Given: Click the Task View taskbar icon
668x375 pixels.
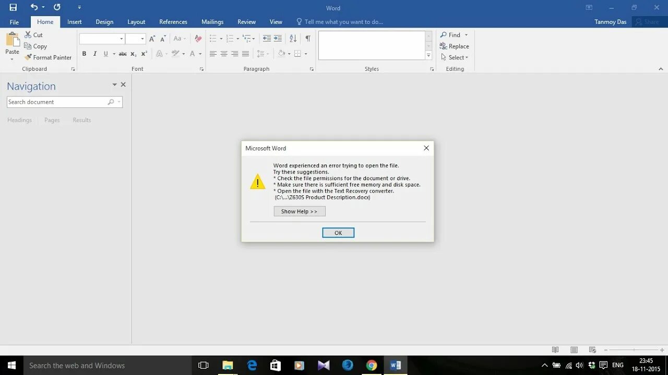Looking at the screenshot, I should coord(204,366).
